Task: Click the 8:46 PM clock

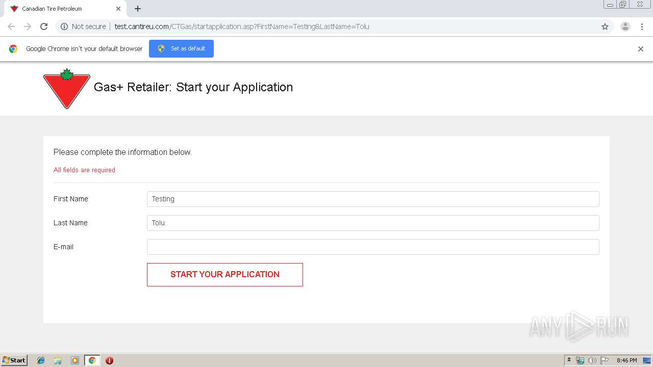Action: point(626,360)
